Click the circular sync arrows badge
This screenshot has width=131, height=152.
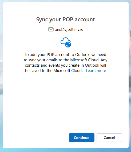(68, 45)
